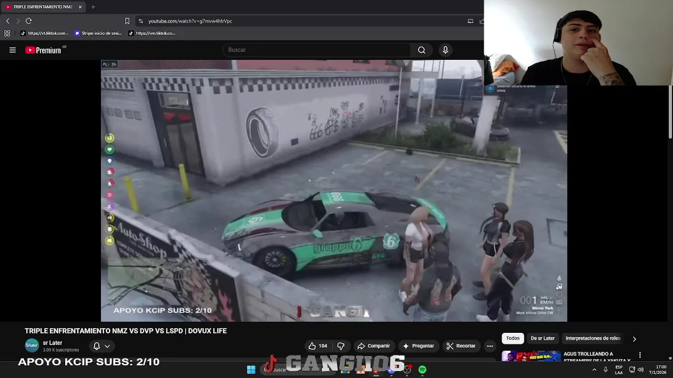Open a new browser tab
The image size is (673, 378).
93,7
